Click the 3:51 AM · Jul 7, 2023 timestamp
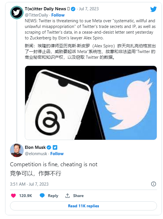163x219 pixels. tap(29, 184)
